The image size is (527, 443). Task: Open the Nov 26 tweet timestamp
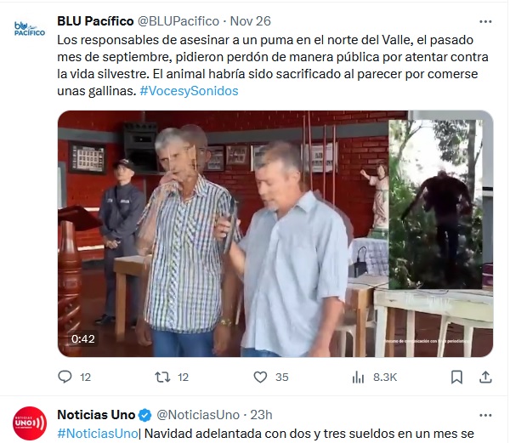point(251,21)
